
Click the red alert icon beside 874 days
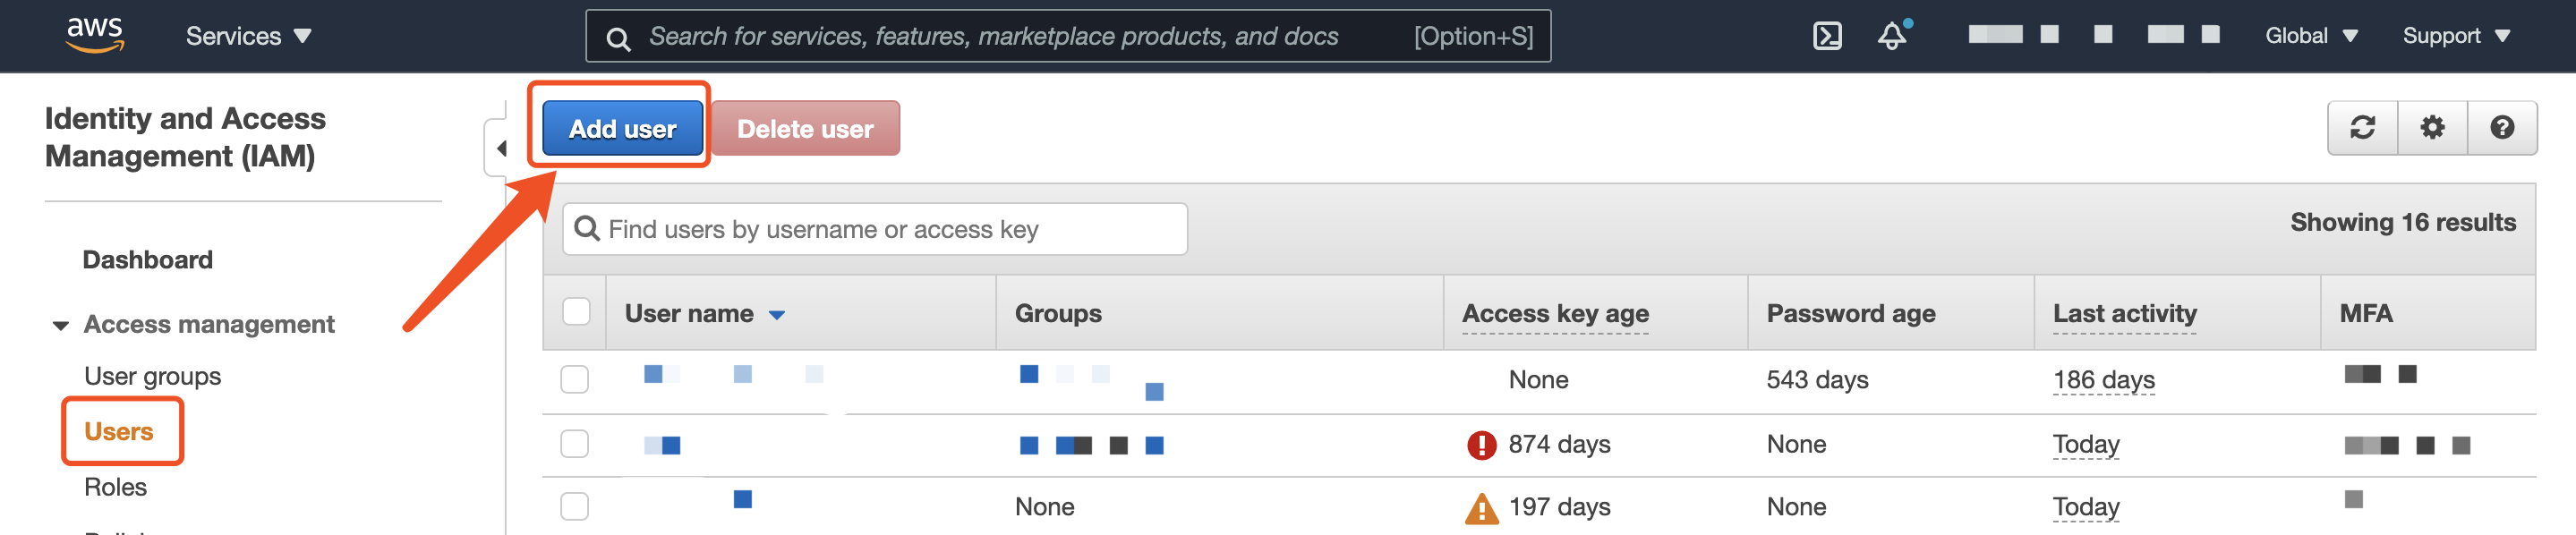[1481, 445]
